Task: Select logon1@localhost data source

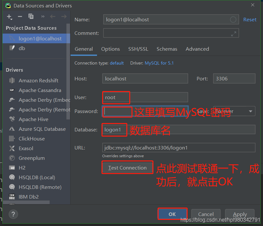Action: click(x=36, y=38)
